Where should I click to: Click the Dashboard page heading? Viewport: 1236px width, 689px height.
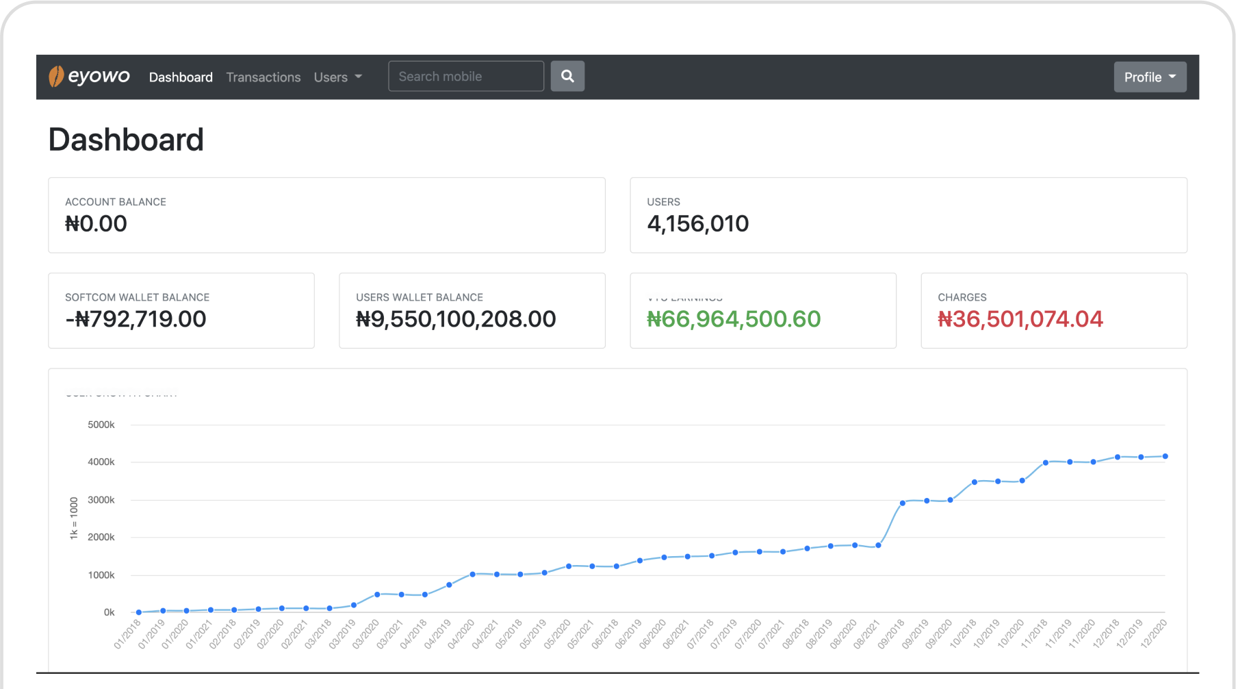(126, 140)
